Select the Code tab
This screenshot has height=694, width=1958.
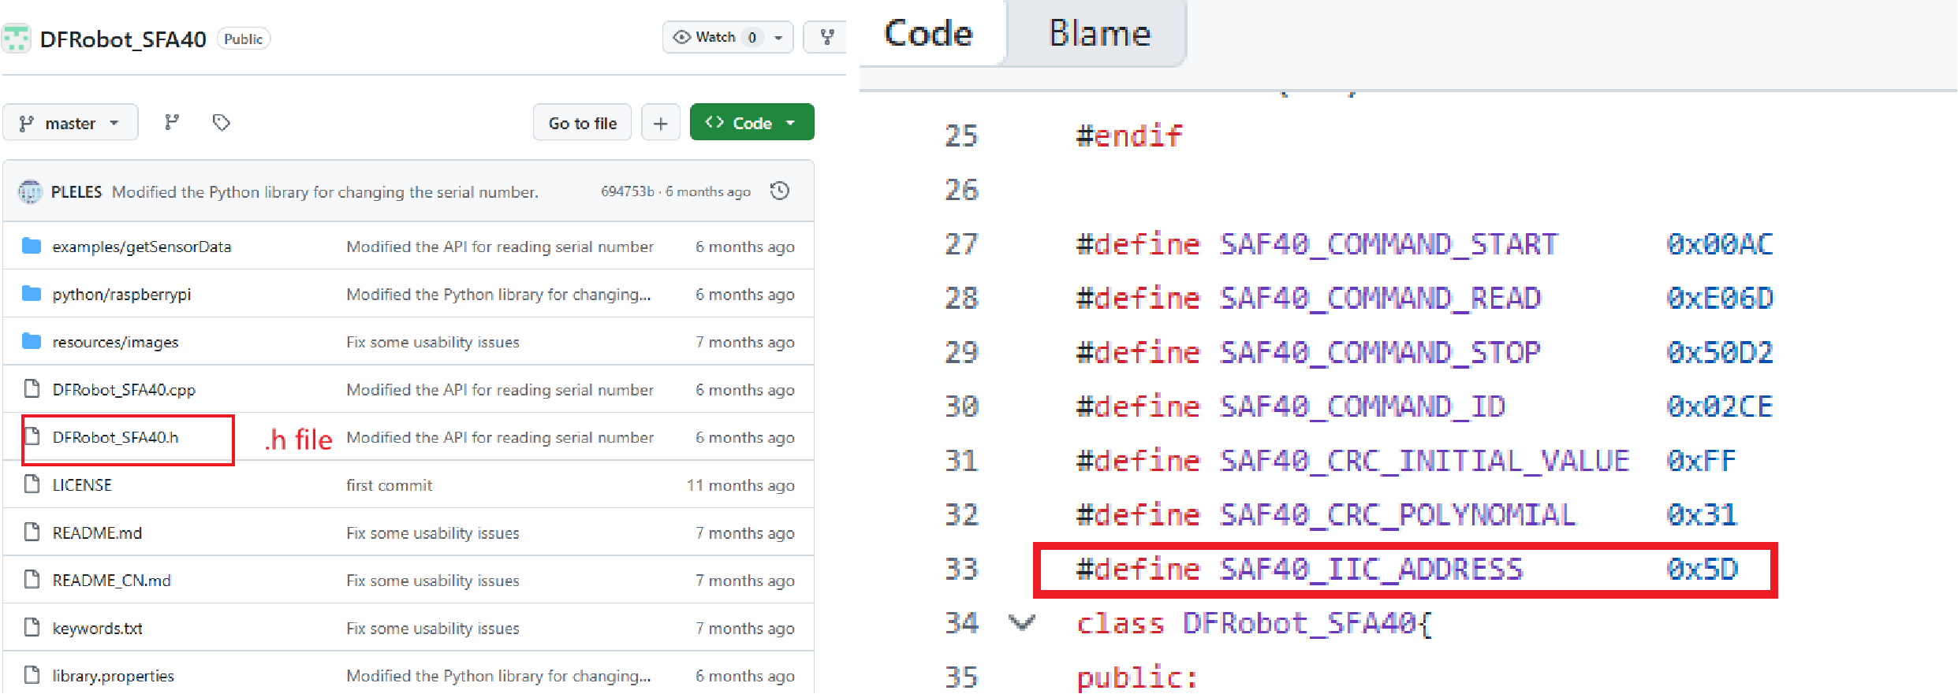[928, 33]
